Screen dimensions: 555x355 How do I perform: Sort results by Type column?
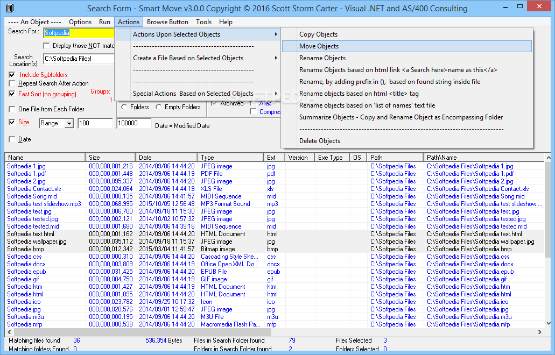pos(230,158)
